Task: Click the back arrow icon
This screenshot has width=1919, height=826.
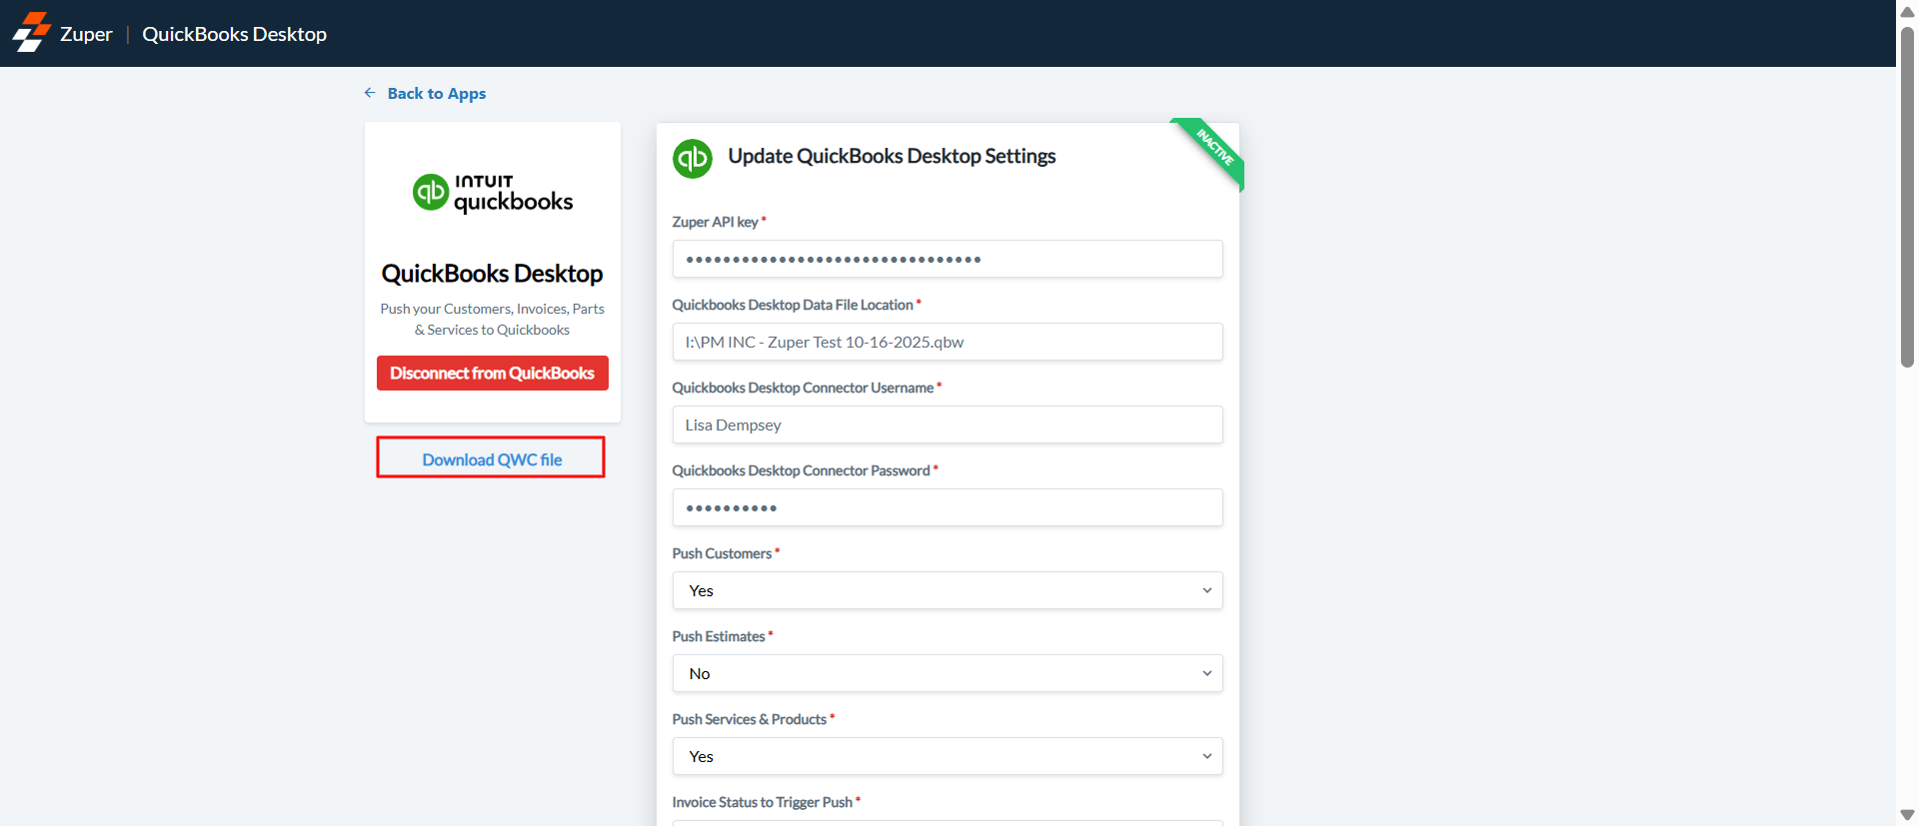Action: 370,93
